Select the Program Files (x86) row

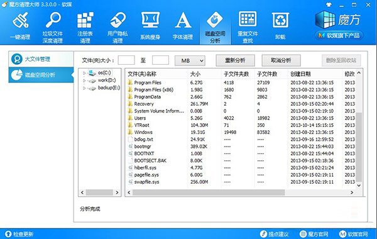[x=241, y=90]
